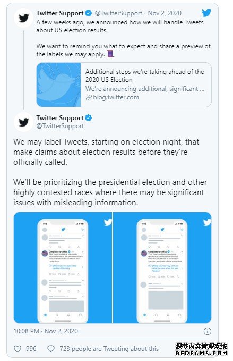Open the tweet info icon
Screen dimensions: 233x361
(208, 331)
